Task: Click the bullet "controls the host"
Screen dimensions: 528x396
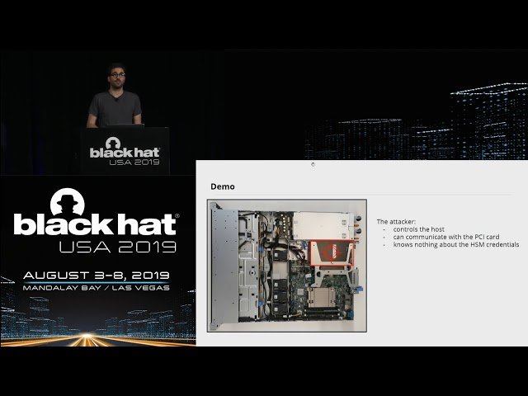Action: [418, 229]
